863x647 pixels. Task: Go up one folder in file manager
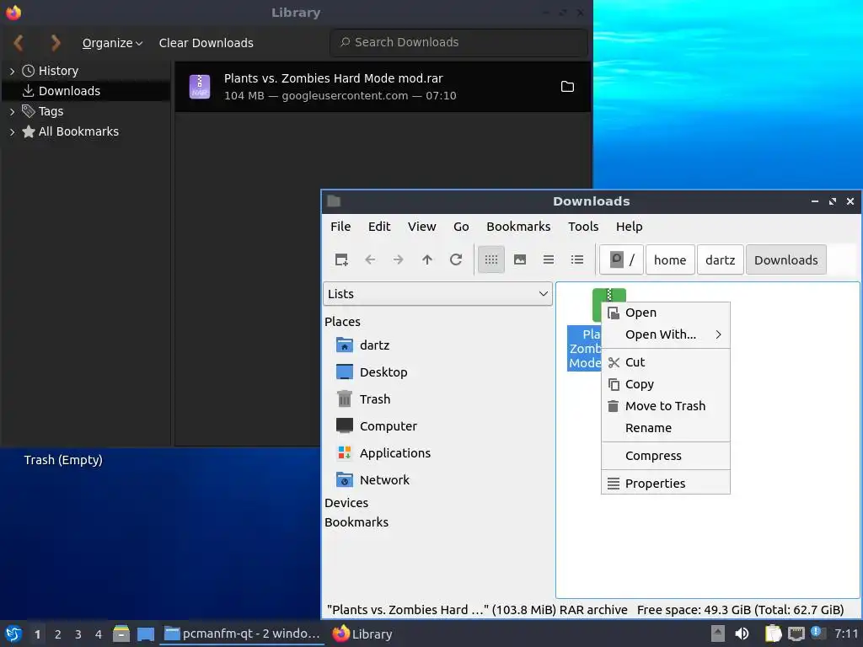(x=427, y=259)
